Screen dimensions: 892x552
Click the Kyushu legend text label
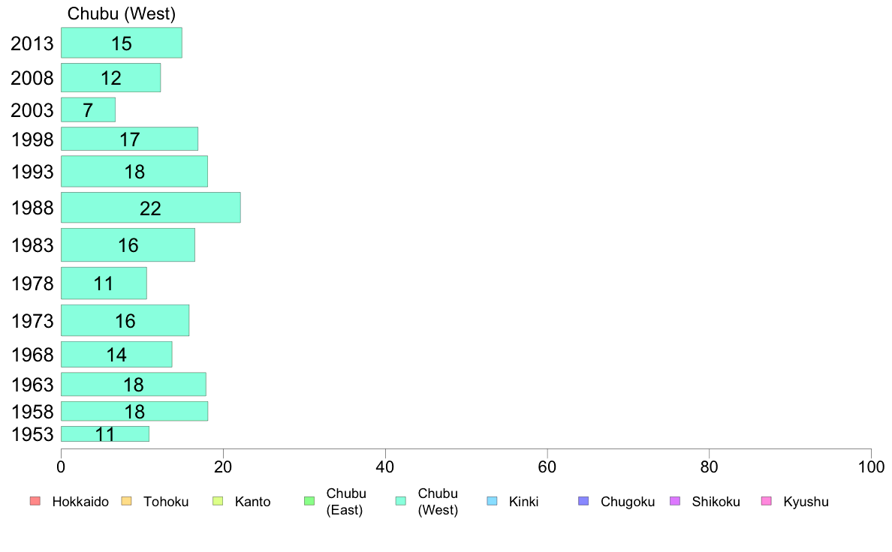pyautogui.click(x=806, y=502)
